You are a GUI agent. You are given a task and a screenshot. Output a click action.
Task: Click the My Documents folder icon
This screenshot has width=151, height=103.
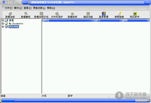(x=7, y=23)
